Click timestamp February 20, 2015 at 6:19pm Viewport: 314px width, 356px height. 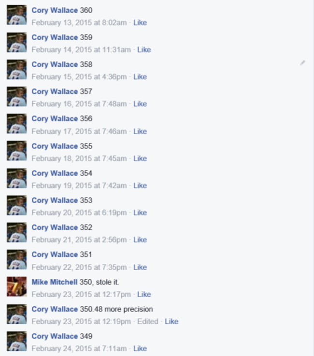(x=79, y=213)
